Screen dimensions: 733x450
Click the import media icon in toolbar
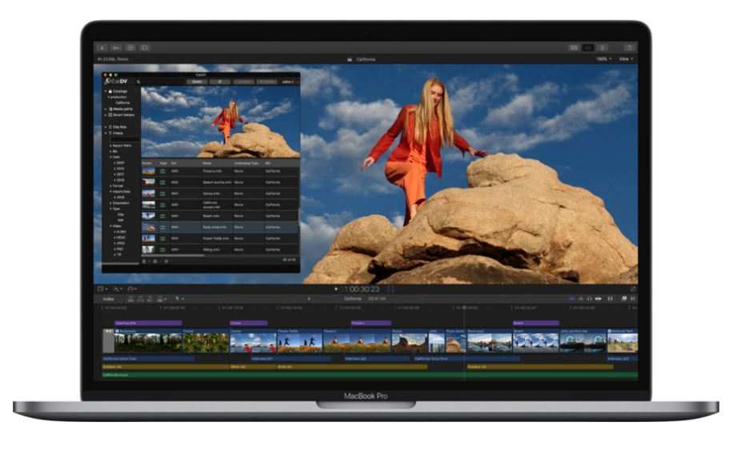point(102,48)
